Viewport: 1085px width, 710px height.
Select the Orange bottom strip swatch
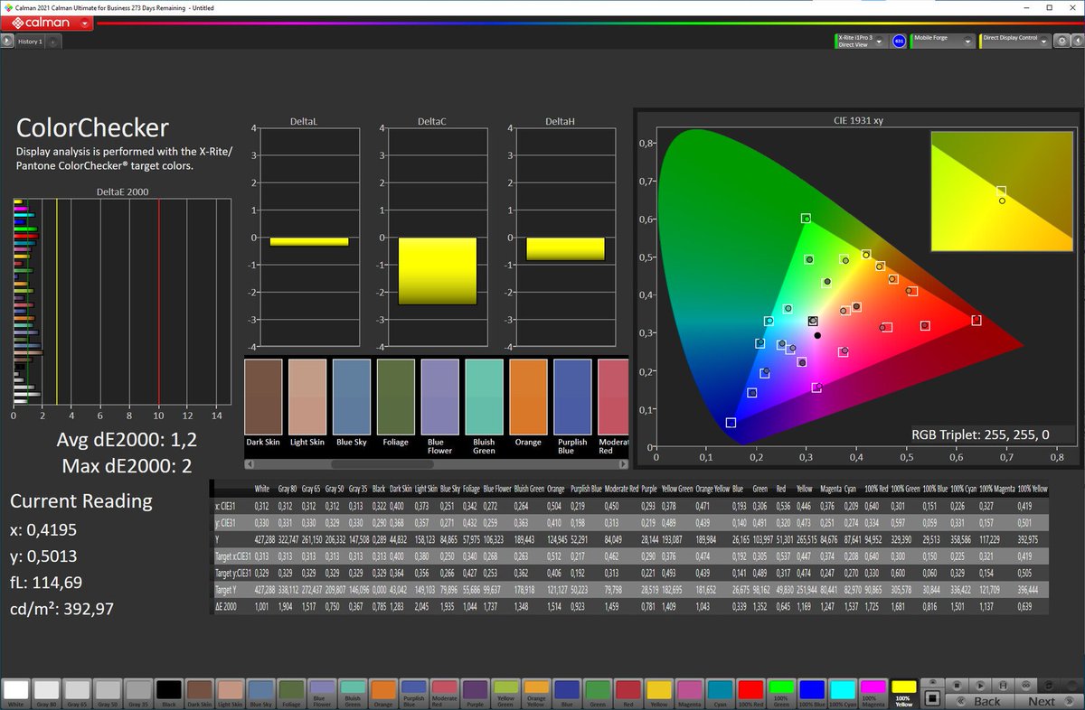[383, 693]
